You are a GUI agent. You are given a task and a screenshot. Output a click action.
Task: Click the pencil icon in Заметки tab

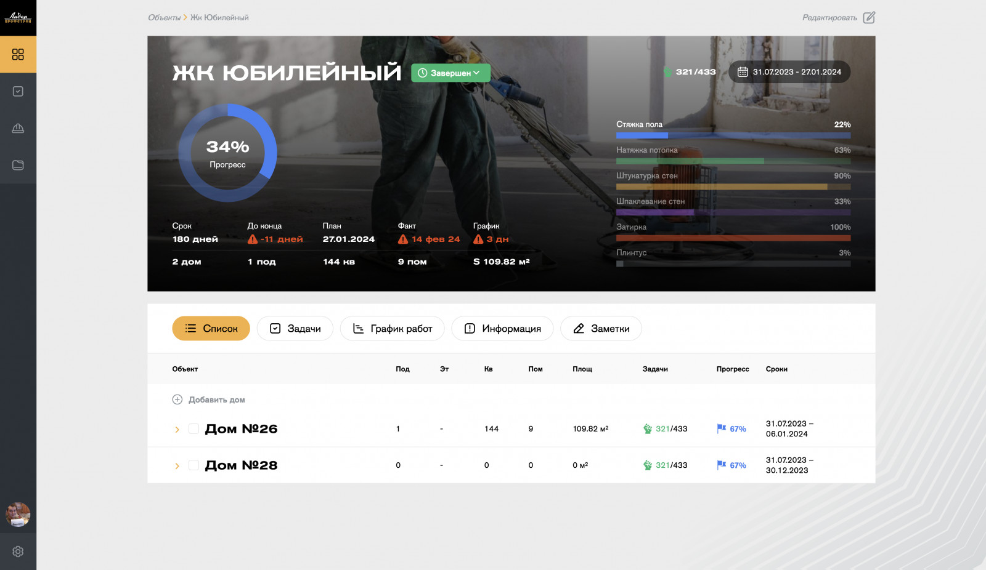click(x=579, y=328)
